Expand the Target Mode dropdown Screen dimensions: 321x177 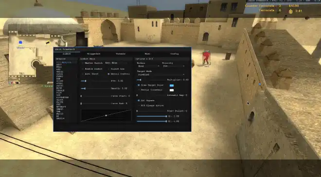click(161, 75)
